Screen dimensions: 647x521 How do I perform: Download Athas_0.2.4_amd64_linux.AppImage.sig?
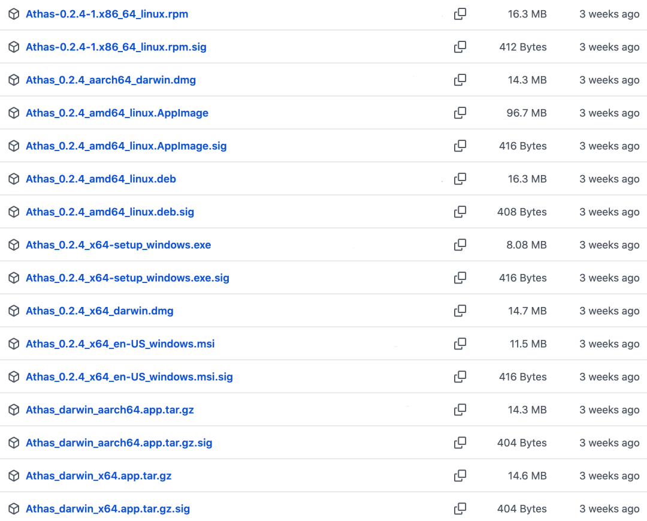pos(126,146)
